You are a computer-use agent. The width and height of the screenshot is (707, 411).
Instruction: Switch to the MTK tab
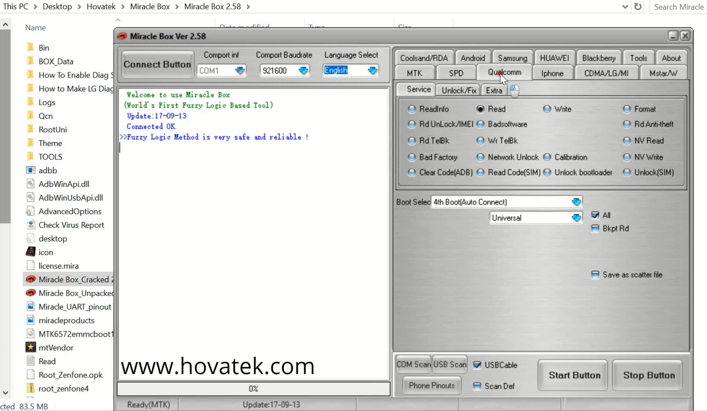coord(414,73)
